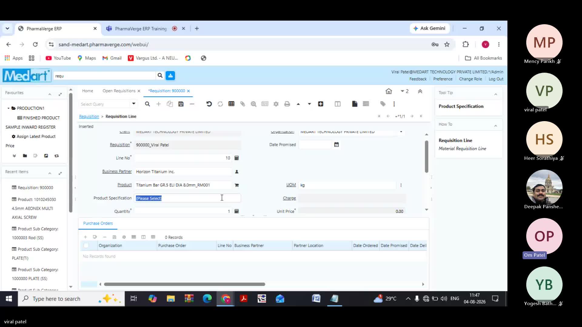Screen dimensions: 582x327
Task: Click the Product Specification input field
Action: (x=188, y=198)
